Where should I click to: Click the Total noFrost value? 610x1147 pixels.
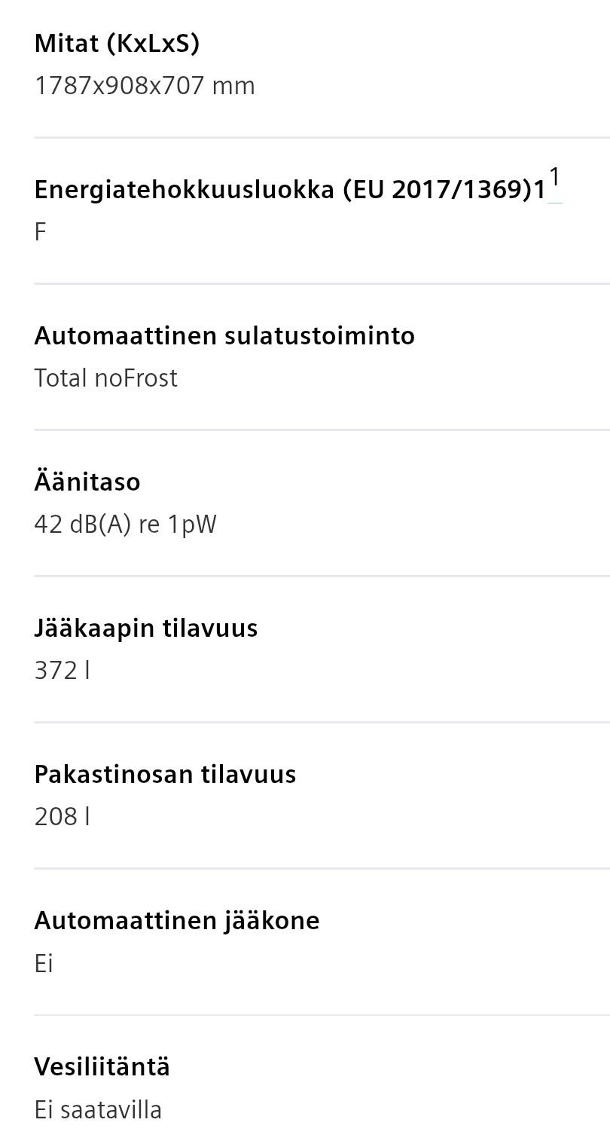105,378
